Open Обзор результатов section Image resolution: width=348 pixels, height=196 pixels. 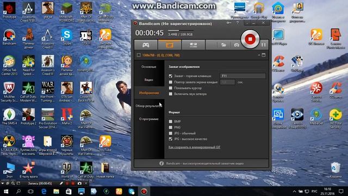(149, 106)
